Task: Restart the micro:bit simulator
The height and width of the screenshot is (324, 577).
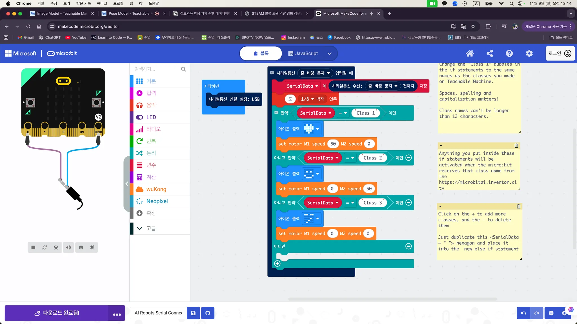Action: [x=45, y=247]
